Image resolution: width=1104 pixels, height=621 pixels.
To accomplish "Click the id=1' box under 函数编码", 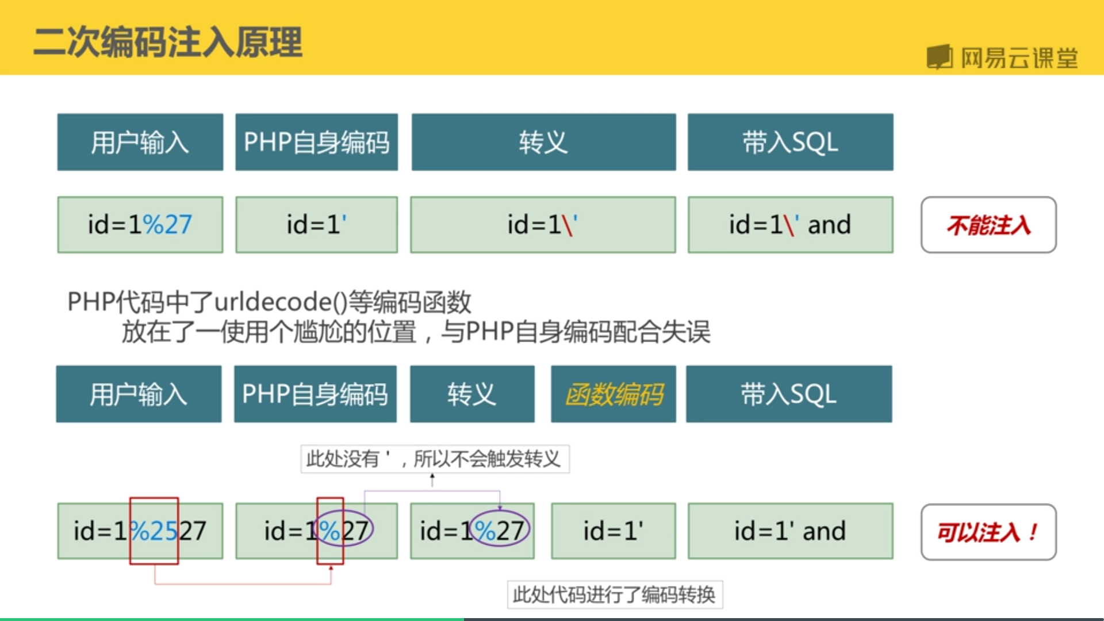I will click(613, 531).
